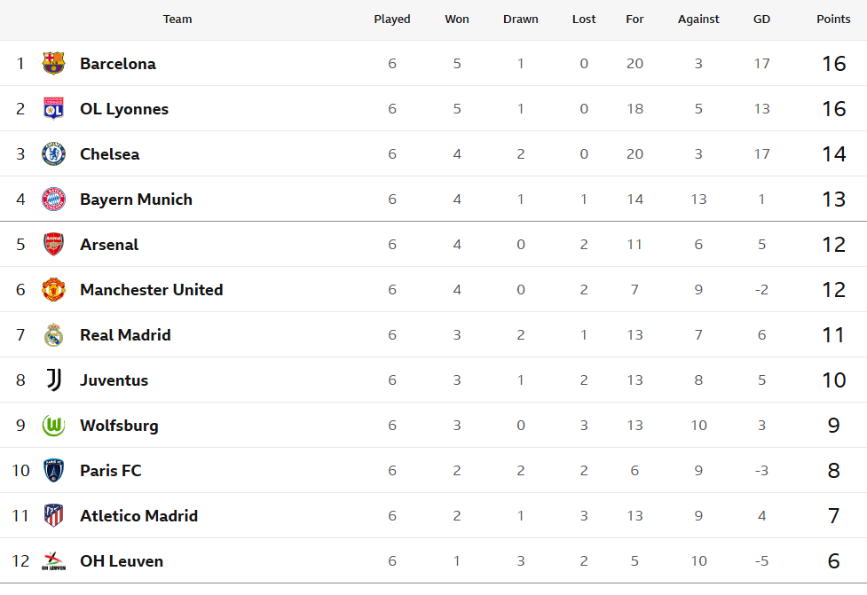
Task: Open the Chelsea team name link
Action: pyautogui.click(x=110, y=154)
